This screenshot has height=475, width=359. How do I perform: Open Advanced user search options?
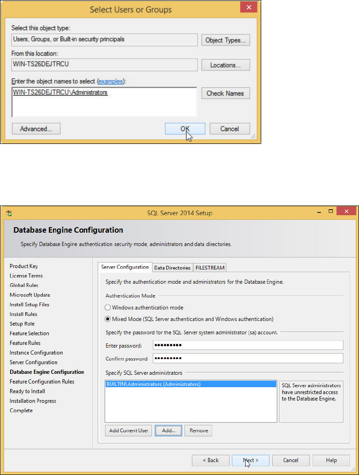click(x=36, y=129)
